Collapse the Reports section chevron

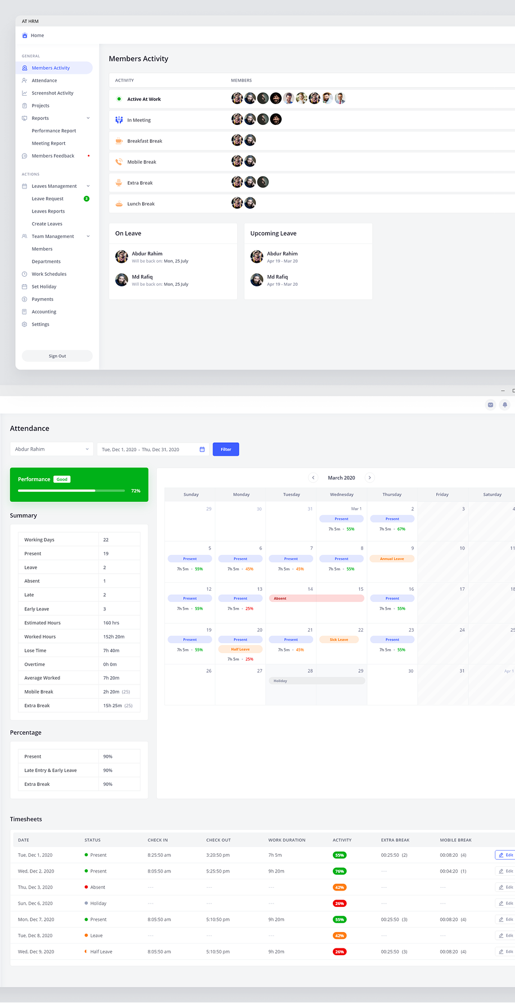point(88,118)
